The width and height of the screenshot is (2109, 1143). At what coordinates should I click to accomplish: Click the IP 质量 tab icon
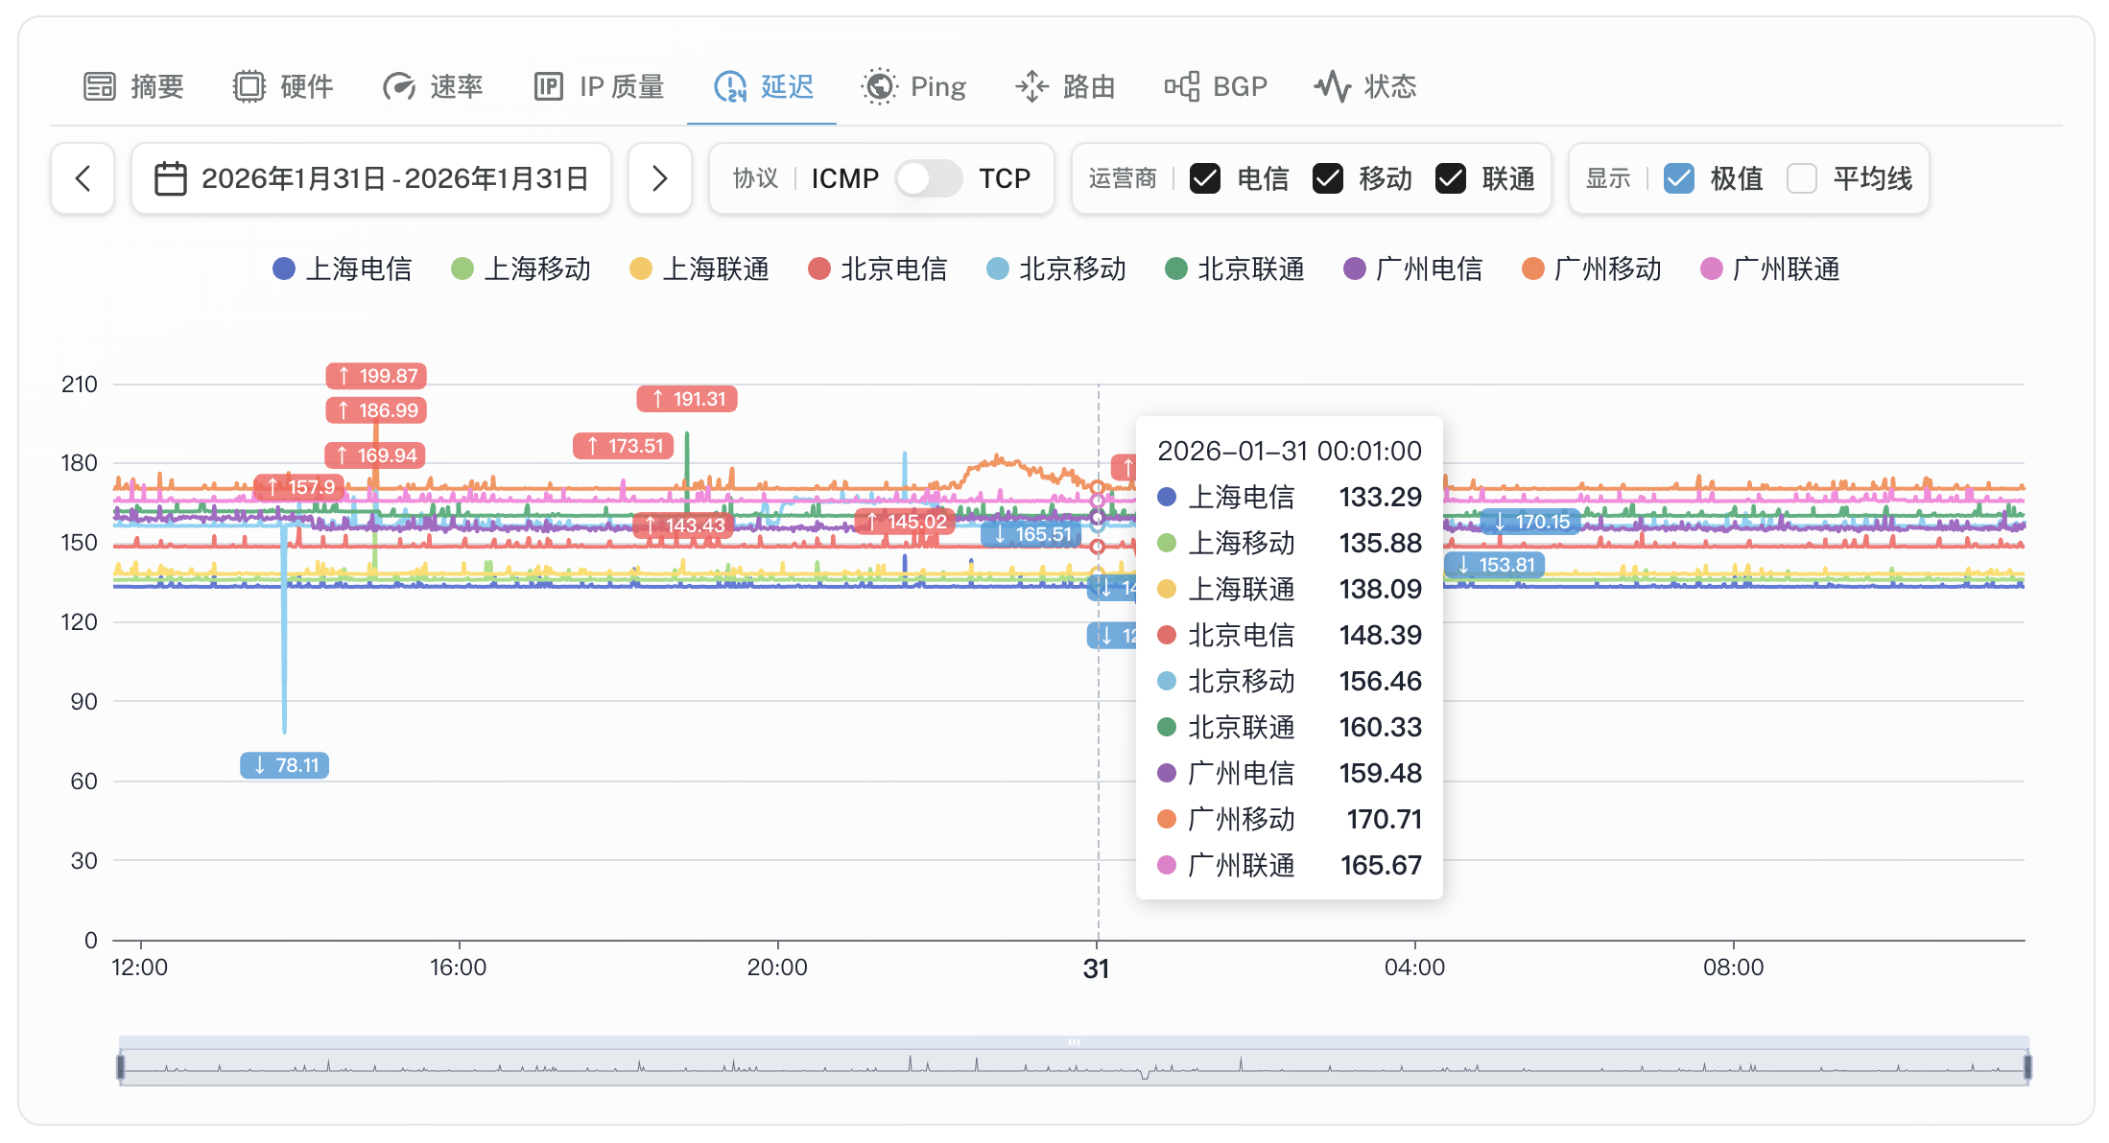click(x=548, y=86)
